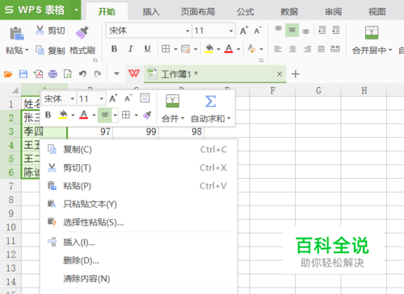Switch to the 插入 ribbon tab
This screenshot has height=294, width=404.
151,11
